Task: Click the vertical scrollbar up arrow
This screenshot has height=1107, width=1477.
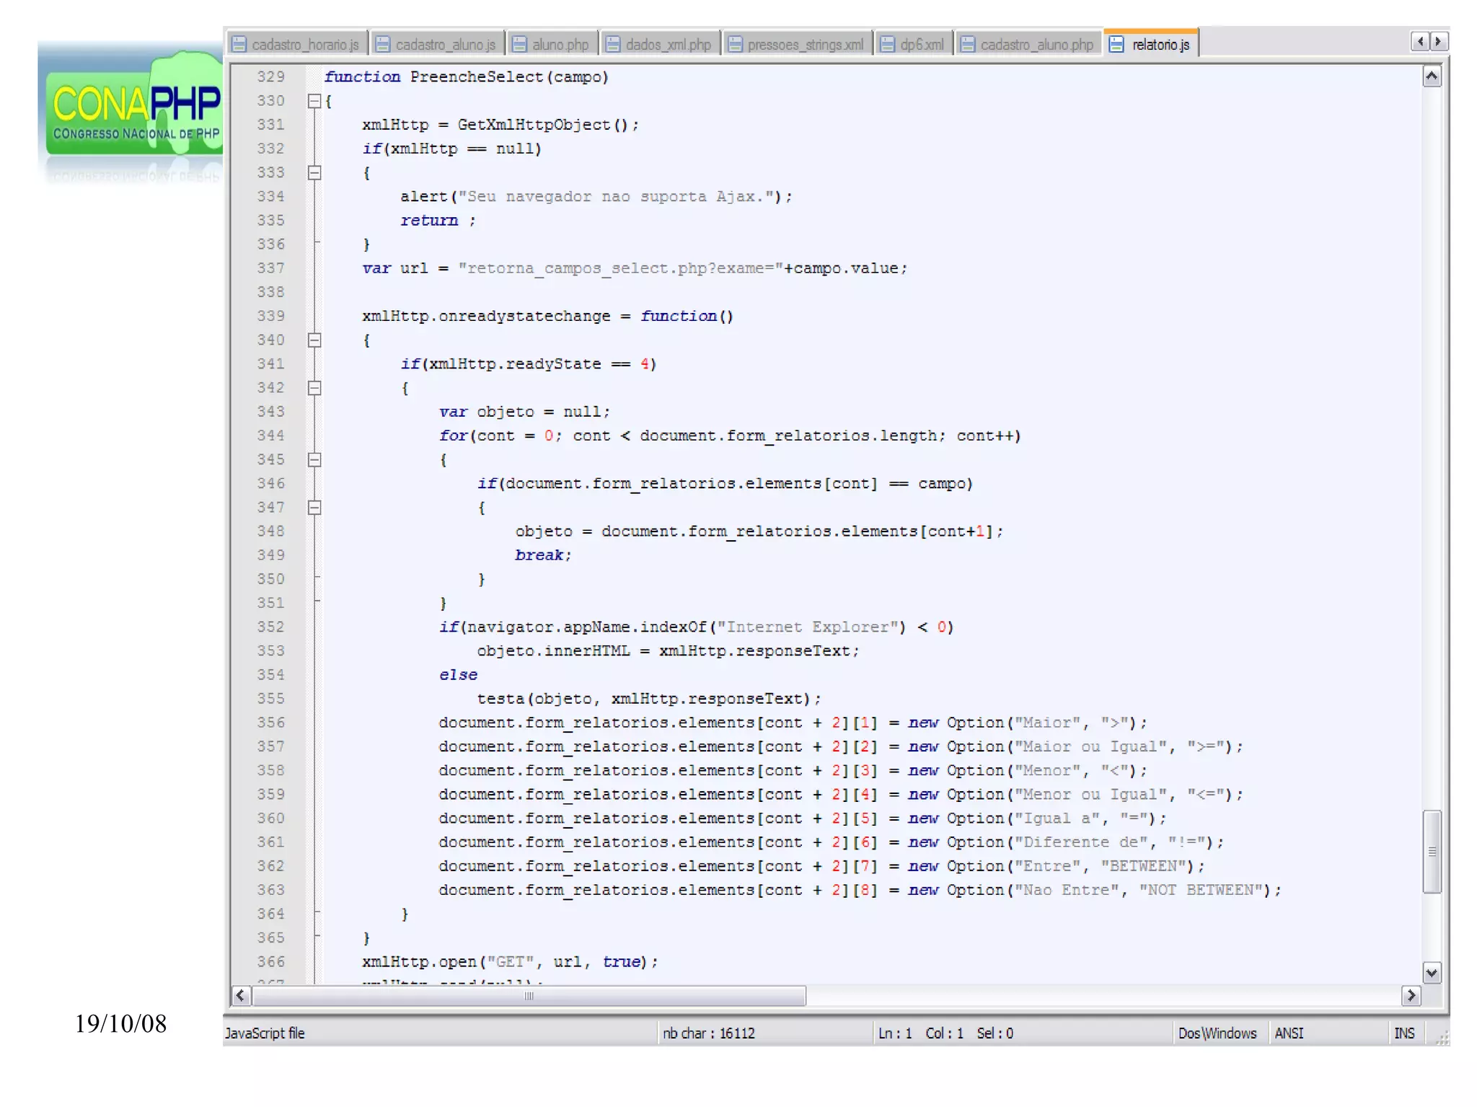Action: point(1432,76)
